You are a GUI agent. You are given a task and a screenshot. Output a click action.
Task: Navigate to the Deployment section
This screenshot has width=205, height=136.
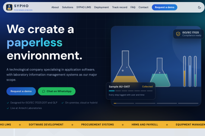101,7
